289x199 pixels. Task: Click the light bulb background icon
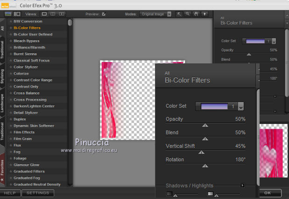204,14
